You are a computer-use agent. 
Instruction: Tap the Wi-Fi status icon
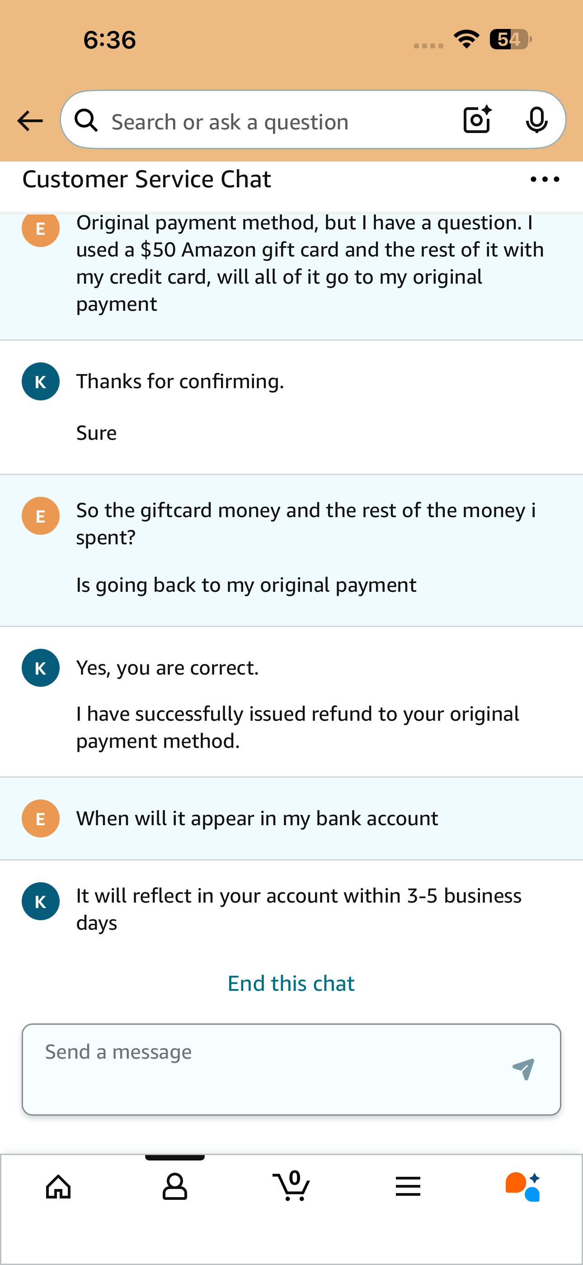(x=466, y=39)
